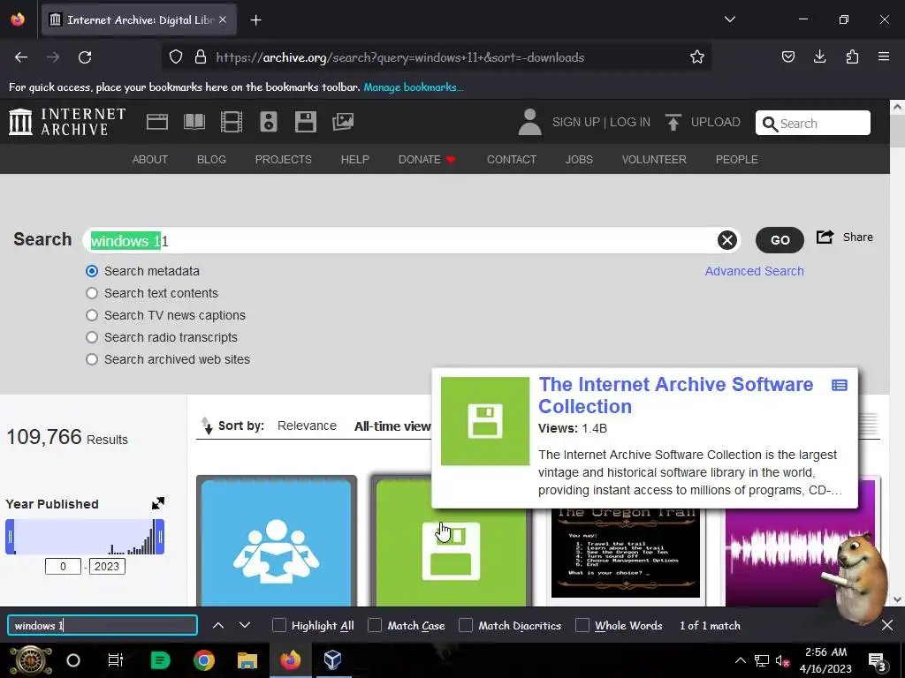Select Search archived web sites option

tap(92, 359)
